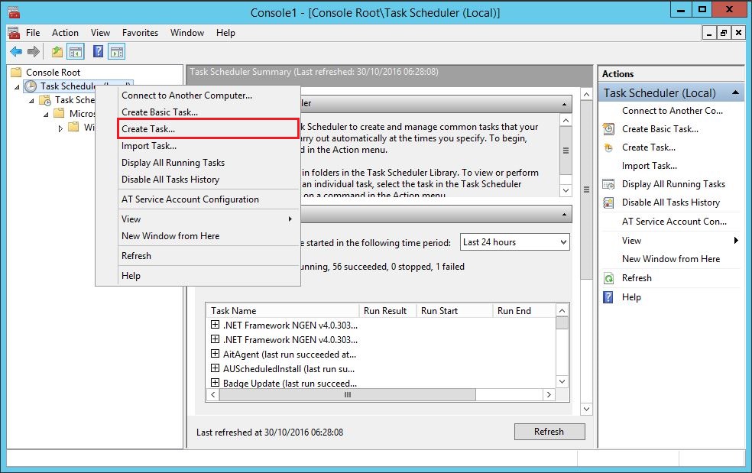
Task: Expand the AitAgent task row
Action: pos(215,354)
